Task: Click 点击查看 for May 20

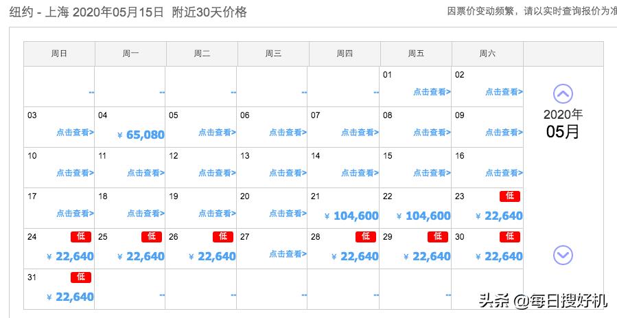Action: (x=288, y=214)
